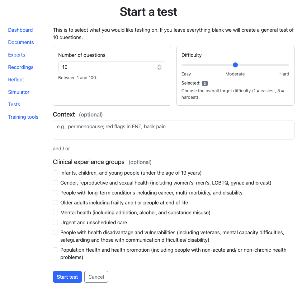Open the Dashboard page
Screen dimensions: 302x288
pos(20,30)
